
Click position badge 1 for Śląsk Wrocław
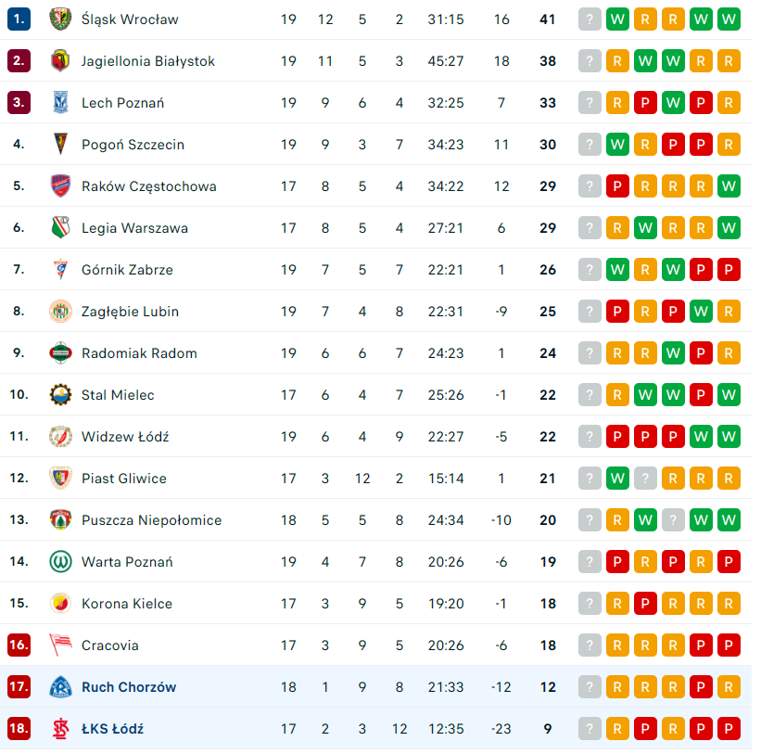(x=19, y=19)
